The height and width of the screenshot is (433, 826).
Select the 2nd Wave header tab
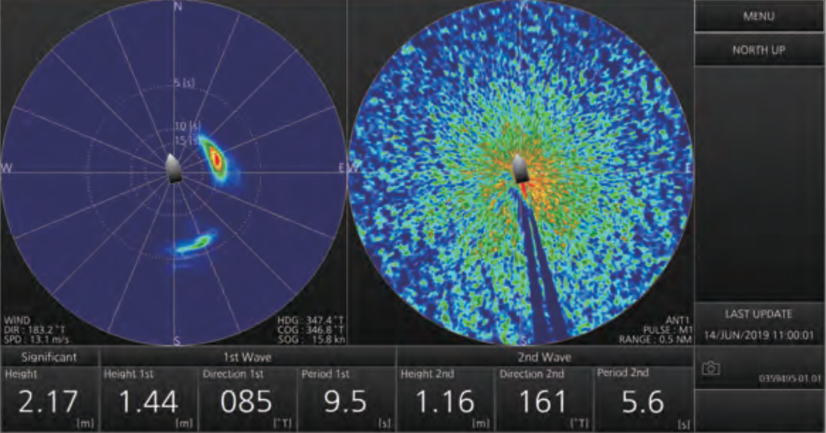pos(544,356)
